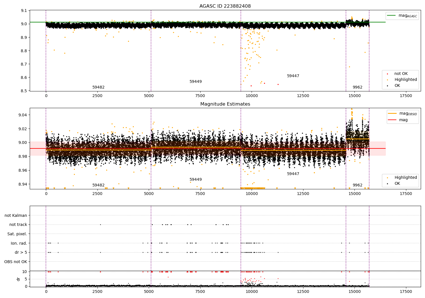Screen dimensions: 425x298
Task: Click the 15000 x-axis tick in bottom plot
Action: (354, 292)
